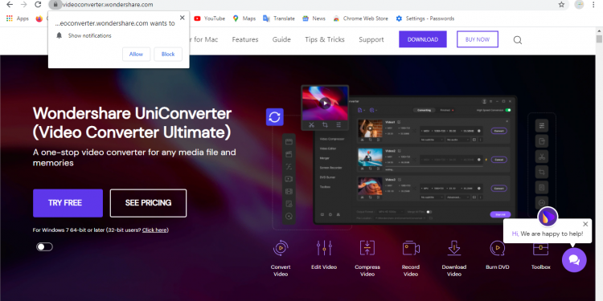Open the Support menu item
This screenshot has height=301, width=603.
tap(371, 39)
